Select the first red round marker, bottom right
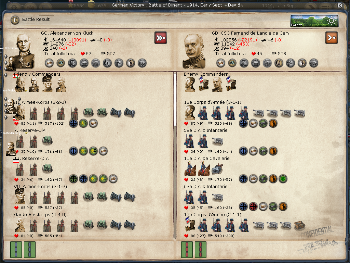The image size is (350, 263). click(x=187, y=250)
